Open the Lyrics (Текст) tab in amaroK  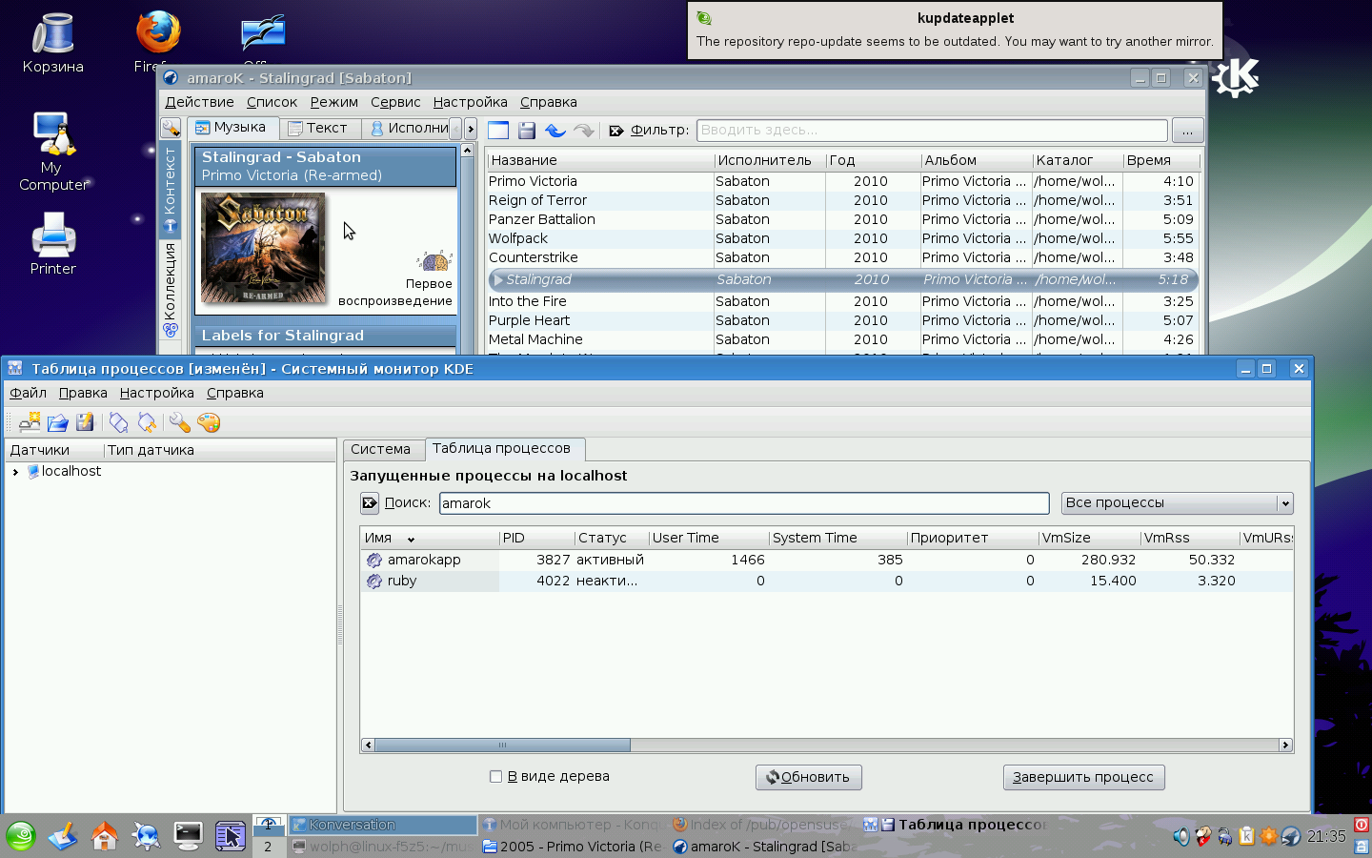(319, 128)
